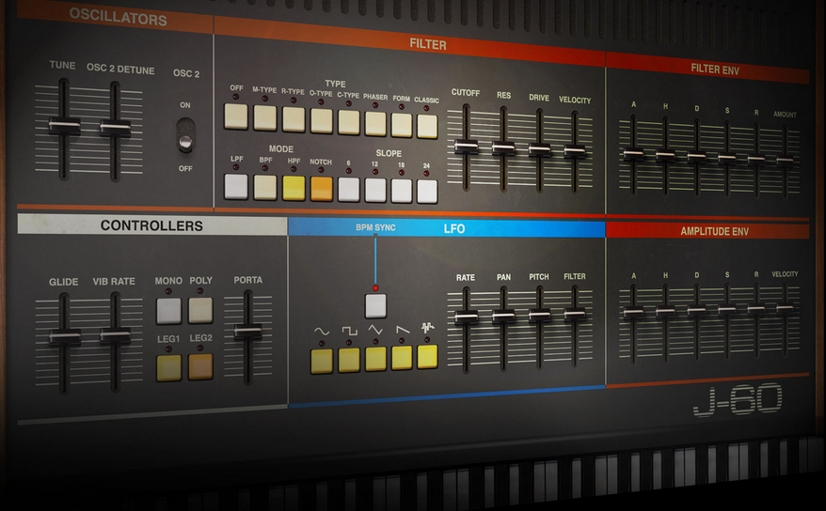The image size is (826, 511).
Task: Select the square wave LFO shape button
Action: click(x=349, y=360)
